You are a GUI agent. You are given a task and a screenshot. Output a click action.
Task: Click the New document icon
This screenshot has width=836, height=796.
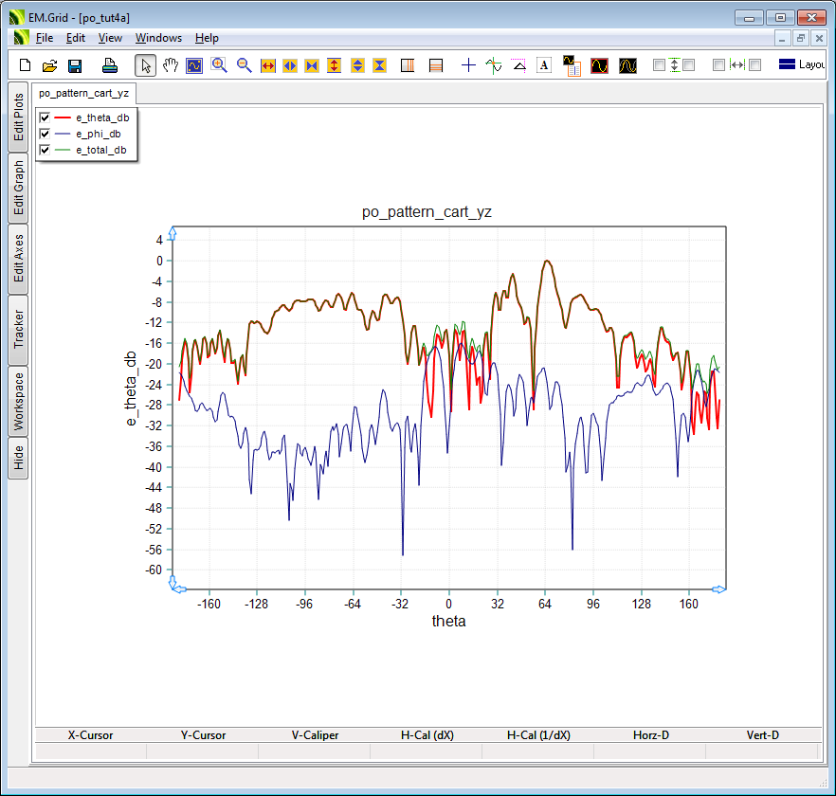pyautogui.click(x=26, y=65)
